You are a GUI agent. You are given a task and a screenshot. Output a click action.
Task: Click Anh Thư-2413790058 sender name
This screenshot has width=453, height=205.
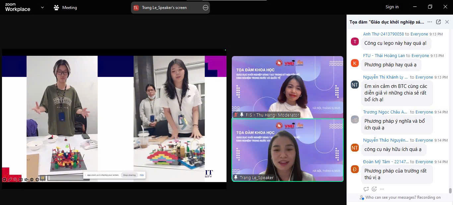(383, 34)
